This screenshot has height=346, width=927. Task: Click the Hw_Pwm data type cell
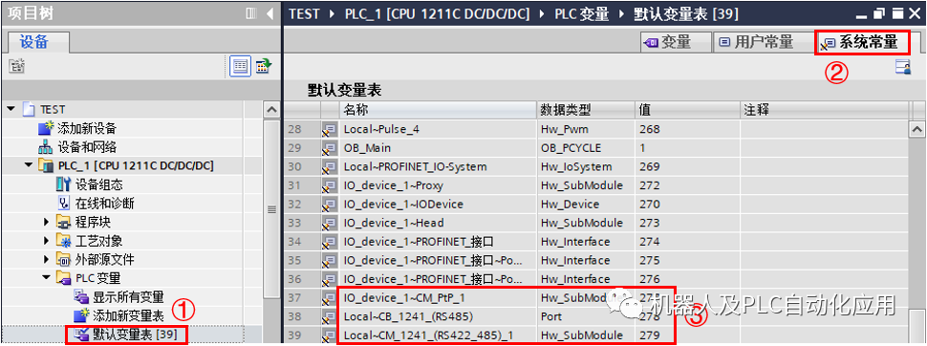[x=586, y=129]
